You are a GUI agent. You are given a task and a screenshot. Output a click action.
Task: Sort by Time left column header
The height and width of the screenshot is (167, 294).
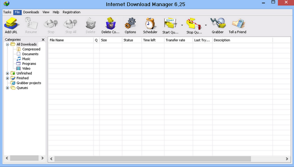[153, 40]
